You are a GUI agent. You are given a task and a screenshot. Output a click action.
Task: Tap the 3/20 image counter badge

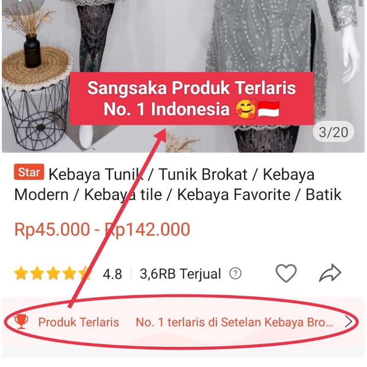(x=333, y=132)
